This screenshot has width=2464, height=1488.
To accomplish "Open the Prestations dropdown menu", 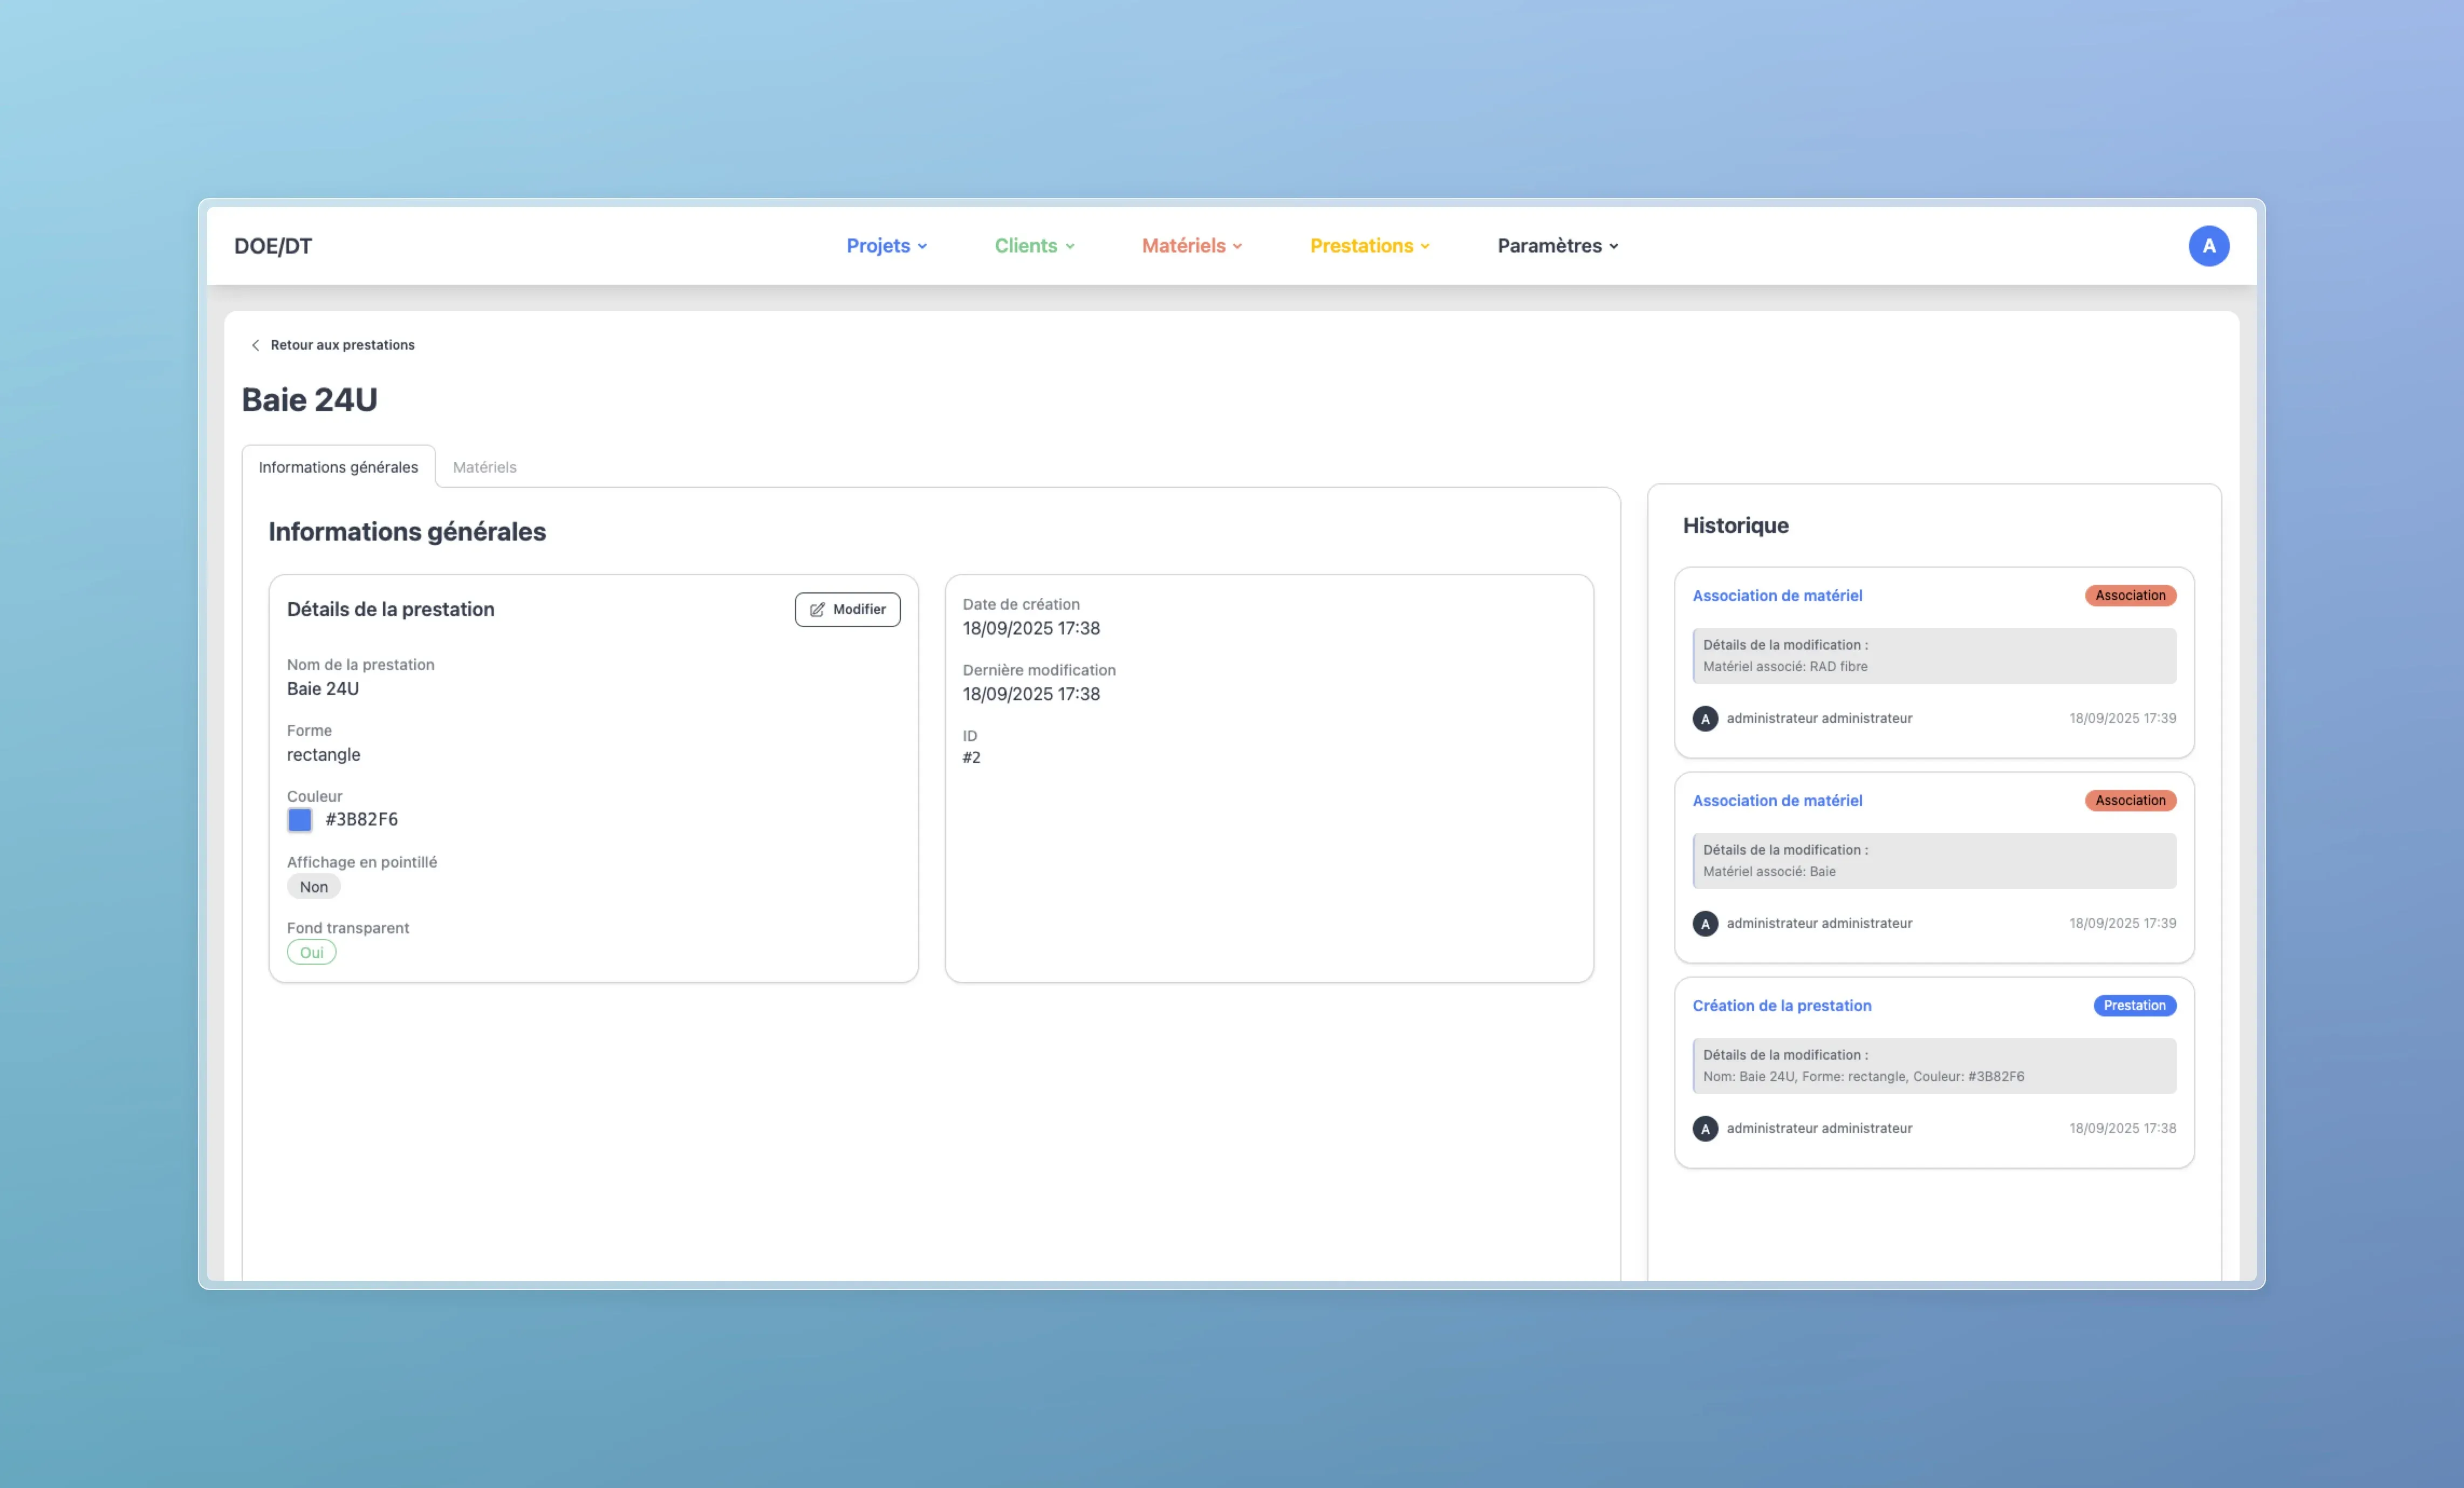I will [x=1369, y=246].
